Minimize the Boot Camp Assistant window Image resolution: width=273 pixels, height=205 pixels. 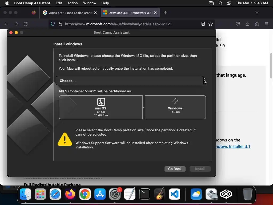pos(16,33)
